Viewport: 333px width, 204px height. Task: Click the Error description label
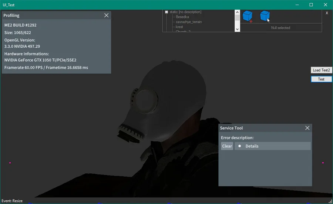tap(237, 137)
